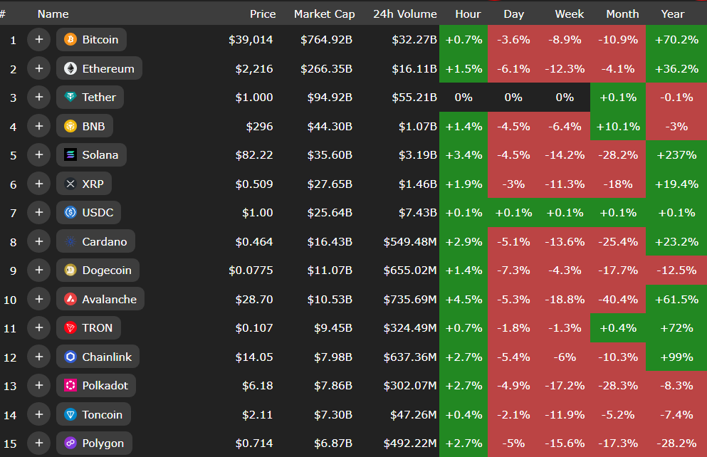
Task: Sort the table by Market Cap
Action: (323, 14)
